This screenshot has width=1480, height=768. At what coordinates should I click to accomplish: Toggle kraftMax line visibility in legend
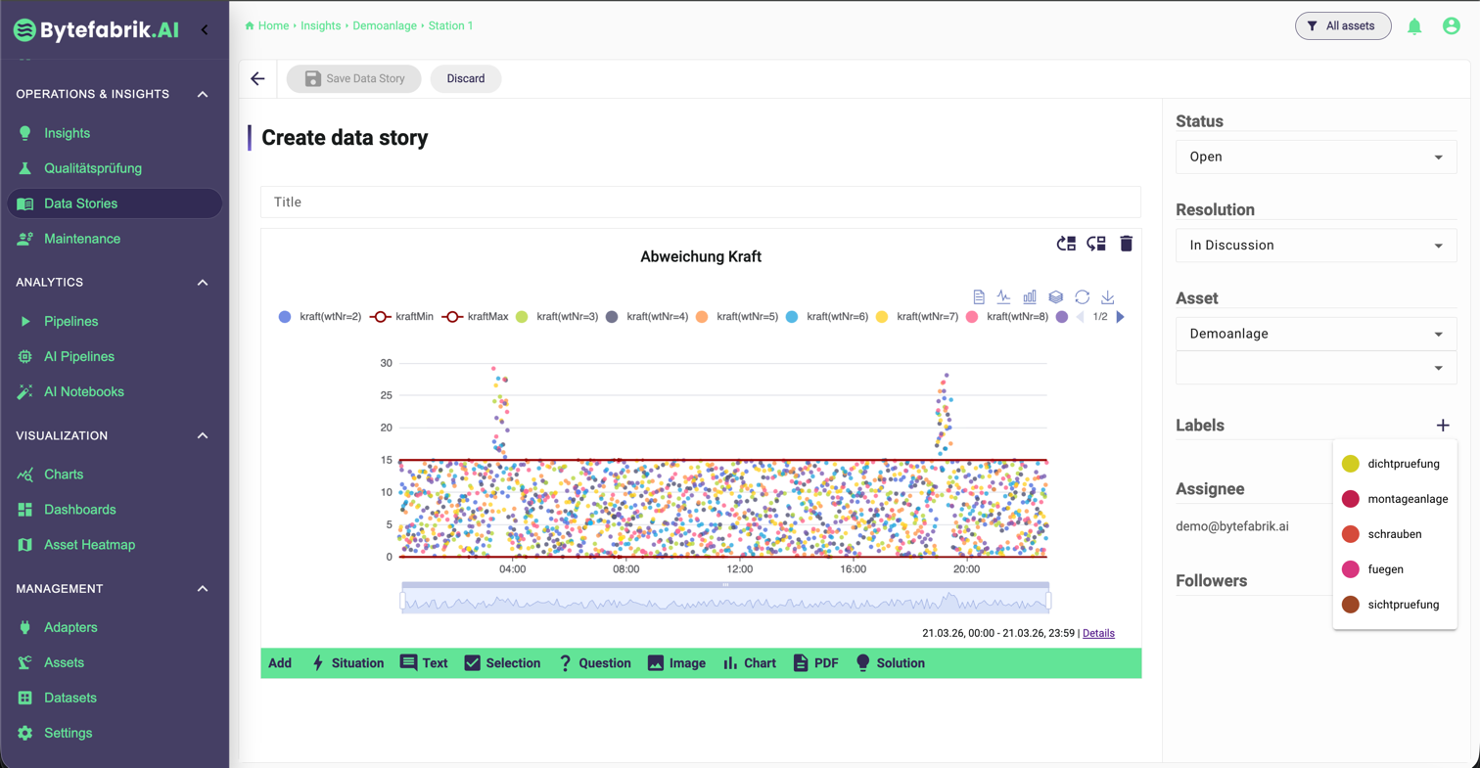click(x=476, y=317)
